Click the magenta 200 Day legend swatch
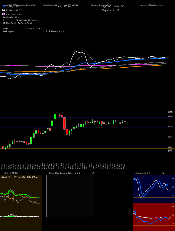 [3, 14]
